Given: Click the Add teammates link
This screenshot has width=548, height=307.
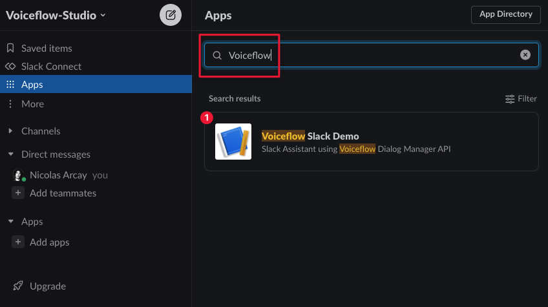Looking at the screenshot, I should tap(63, 193).
